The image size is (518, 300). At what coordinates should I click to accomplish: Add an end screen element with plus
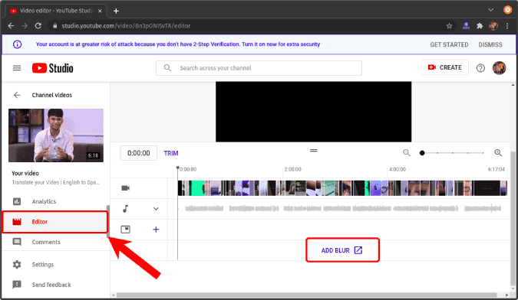[156, 229]
